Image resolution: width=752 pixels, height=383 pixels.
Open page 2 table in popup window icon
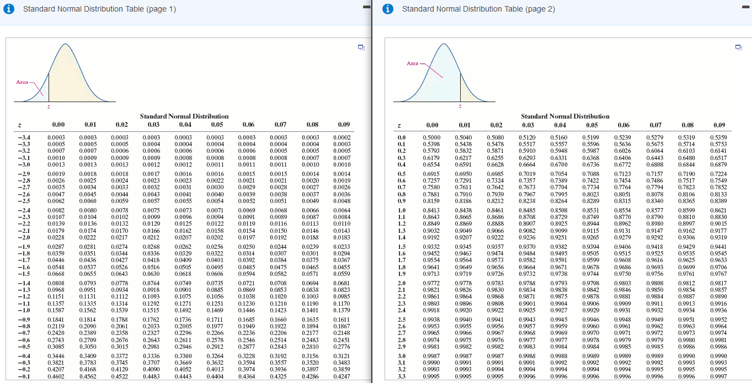pyautogui.click(x=739, y=47)
